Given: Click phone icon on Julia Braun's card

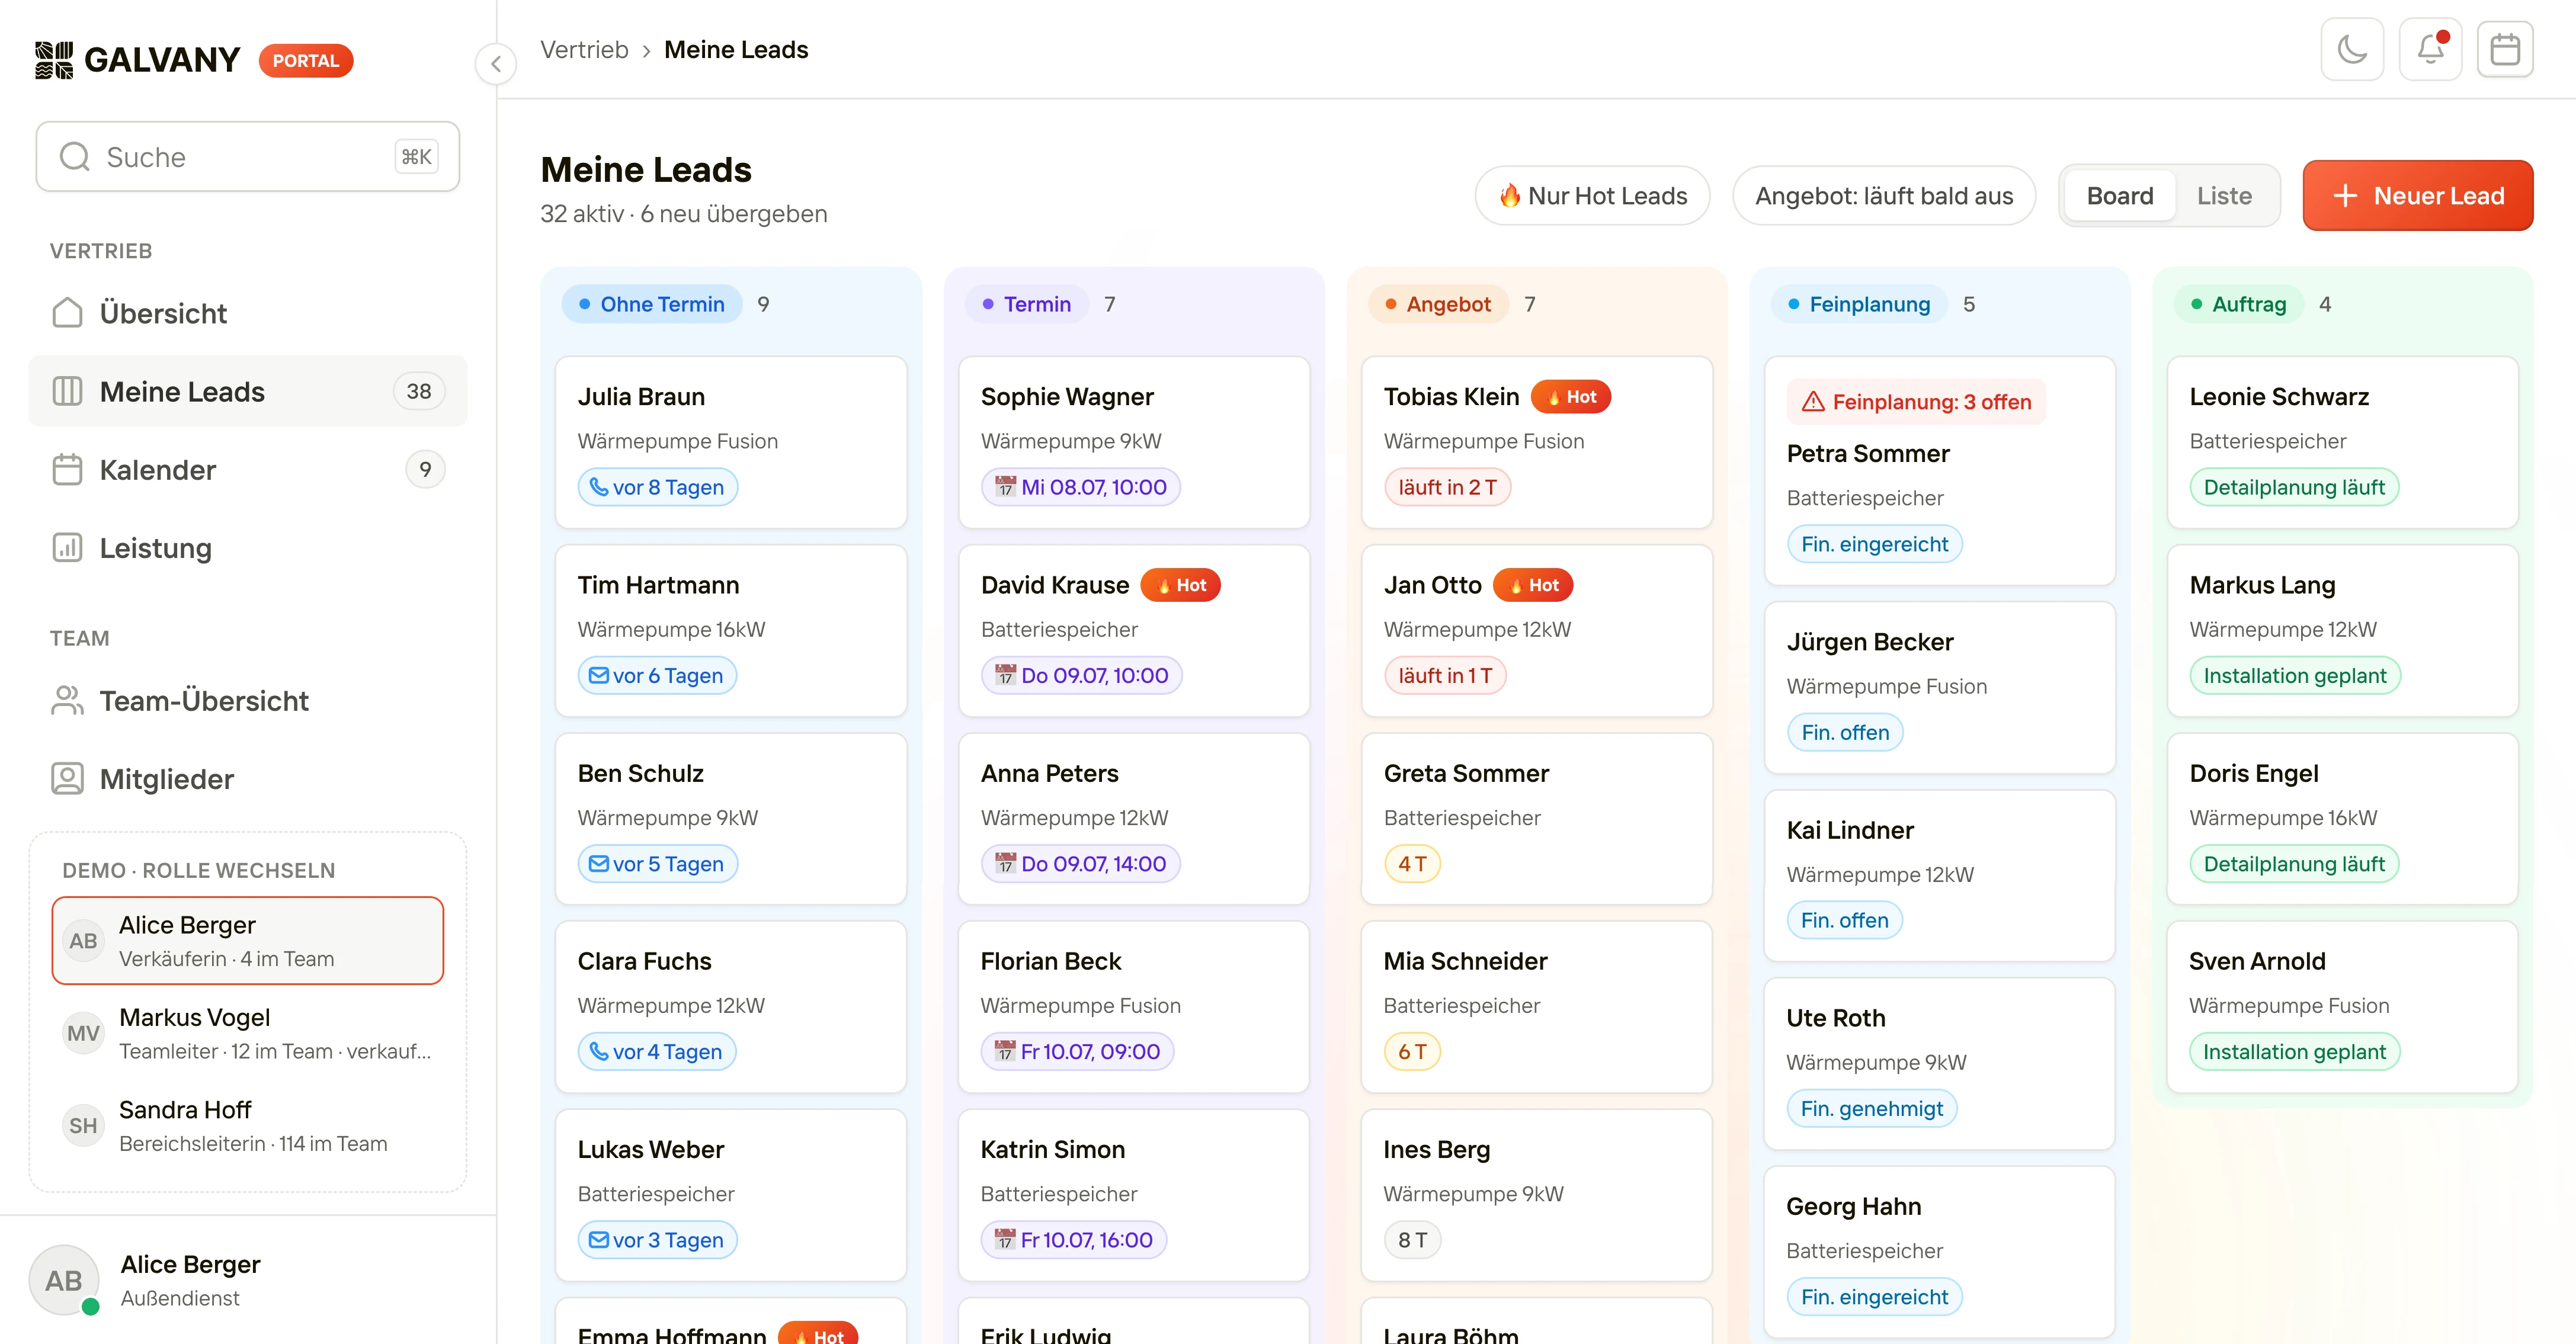Looking at the screenshot, I should [x=598, y=487].
